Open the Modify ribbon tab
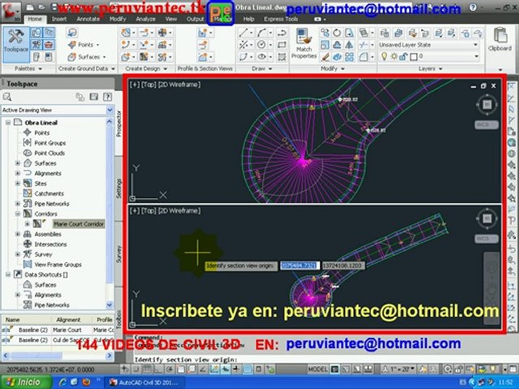 [x=117, y=19]
